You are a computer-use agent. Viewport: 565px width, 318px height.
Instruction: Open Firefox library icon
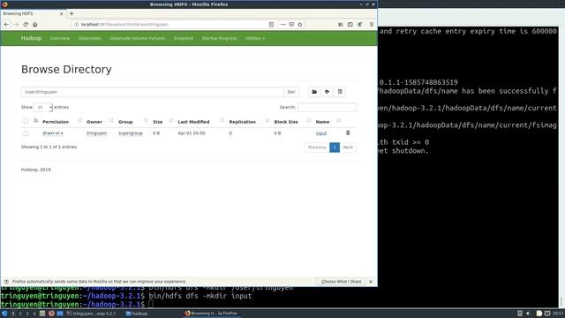point(341,25)
